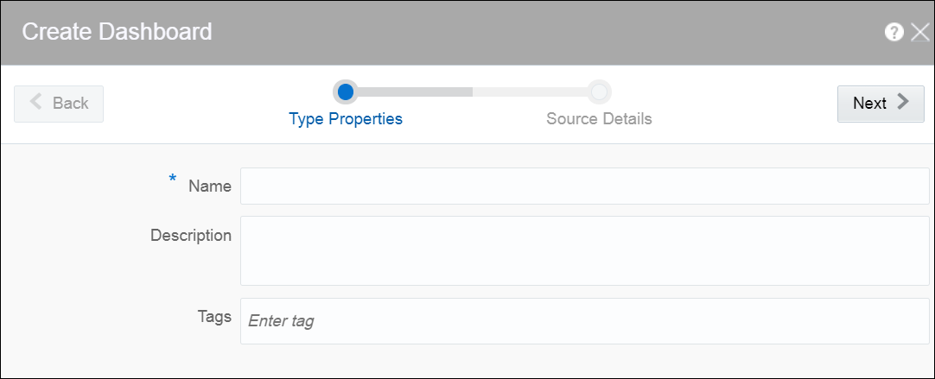This screenshot has width=935, height=379.
Task: Click the Name field label
Action: click(210, 186)
